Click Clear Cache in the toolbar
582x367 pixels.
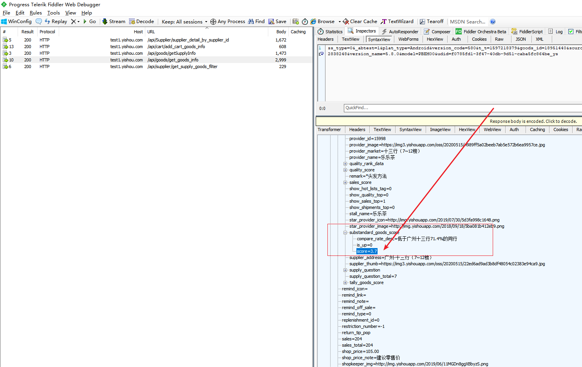360,22
